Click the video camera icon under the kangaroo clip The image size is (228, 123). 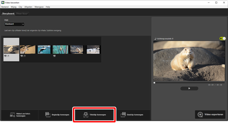pyautogui.click(x=22, y=56)
